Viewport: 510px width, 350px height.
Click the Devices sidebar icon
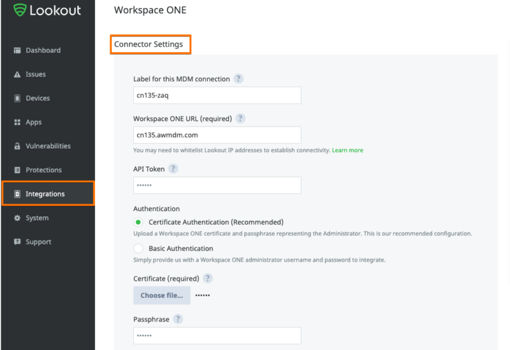(17, 98)
